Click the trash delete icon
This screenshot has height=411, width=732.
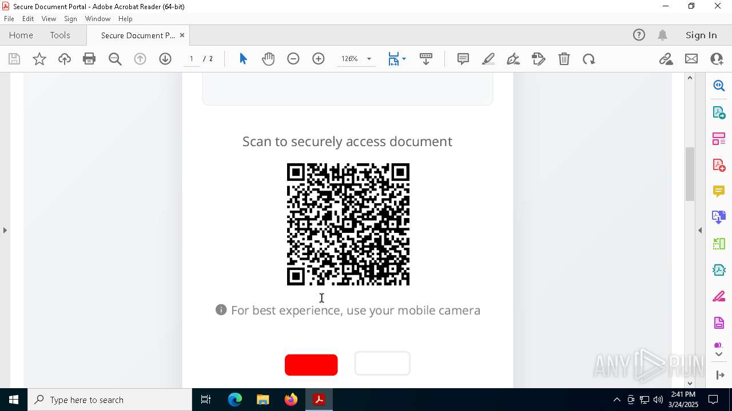point(564,59)
